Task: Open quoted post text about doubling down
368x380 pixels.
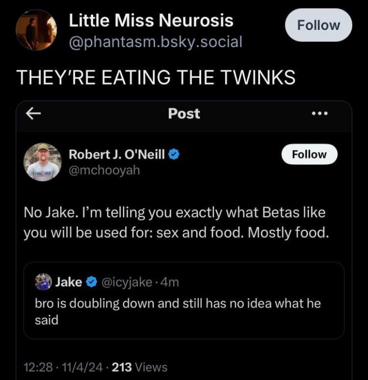Action: coord(177,311)
